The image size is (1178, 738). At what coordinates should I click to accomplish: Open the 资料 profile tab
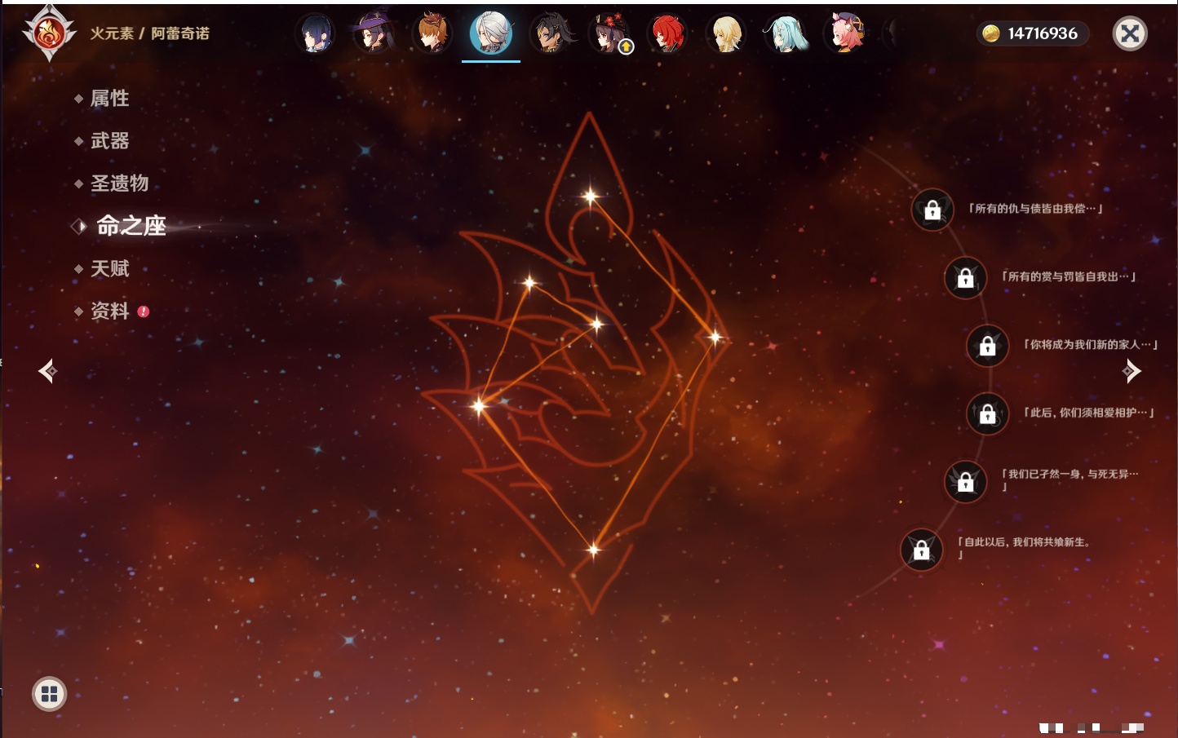pyautogui.click(x=109, y=311)
